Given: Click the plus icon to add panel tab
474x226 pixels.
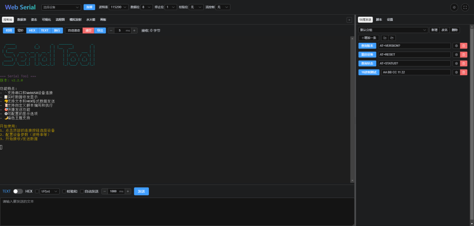Looking at the screenshot, I should point(349,20).
